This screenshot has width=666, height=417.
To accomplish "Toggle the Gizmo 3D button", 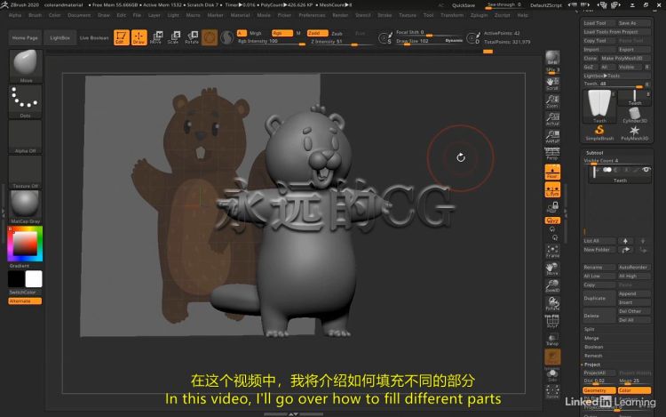I will click(210, 37).
